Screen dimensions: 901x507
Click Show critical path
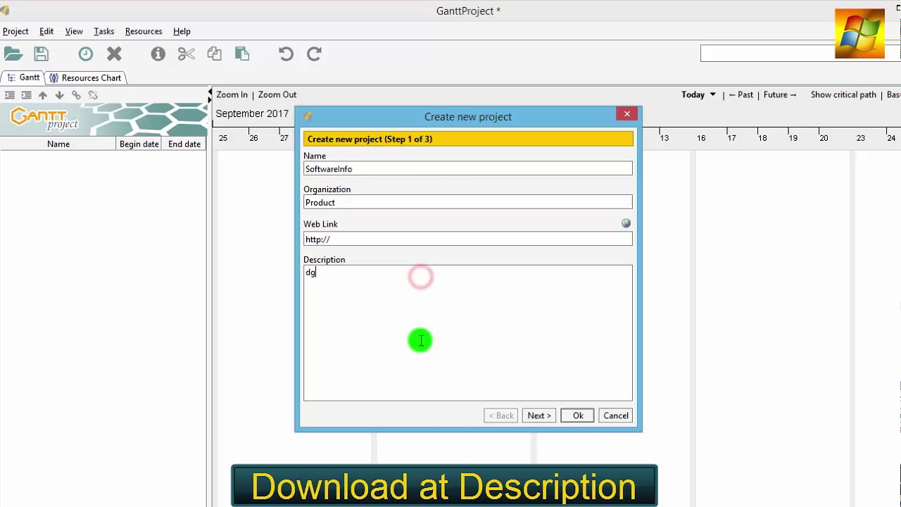coord(843,94)
